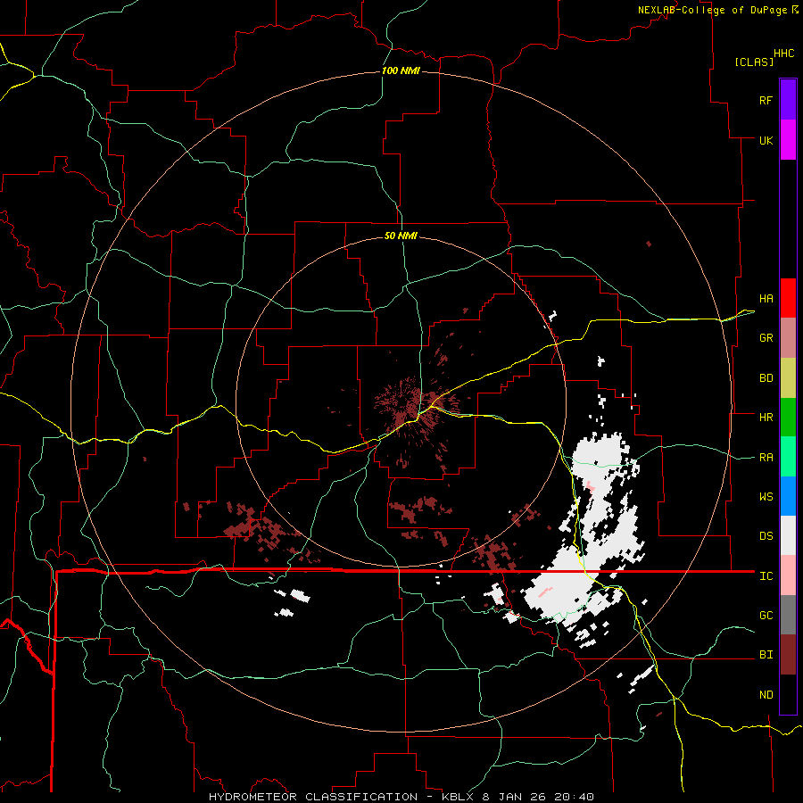The height and width of the screenshot is (803, 803).
Task: Select the GC gray legend swatch
Action: (x=788, y=615)
